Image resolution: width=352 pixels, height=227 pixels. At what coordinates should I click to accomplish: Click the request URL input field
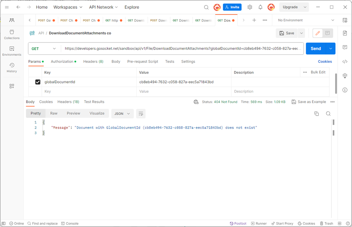(x=182, y=49)
